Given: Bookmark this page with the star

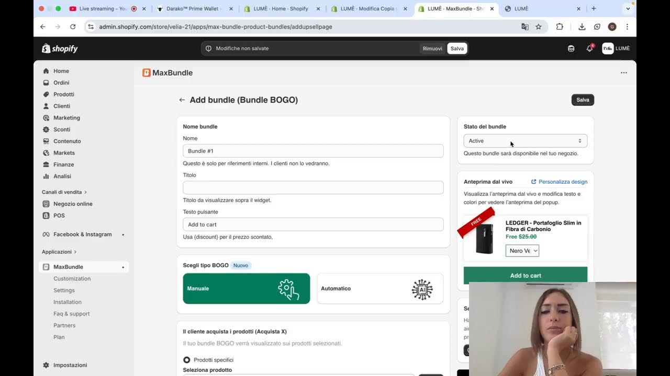Looking at the screenshot, I should pyautogui.click(x=539, y=27).
